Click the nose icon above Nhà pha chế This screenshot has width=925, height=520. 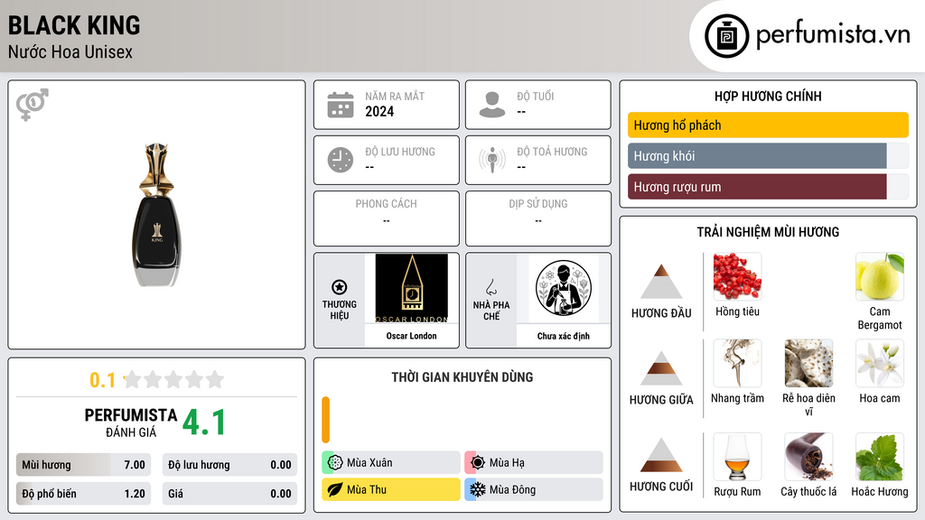pyautogui.click(x=491, y=287)
